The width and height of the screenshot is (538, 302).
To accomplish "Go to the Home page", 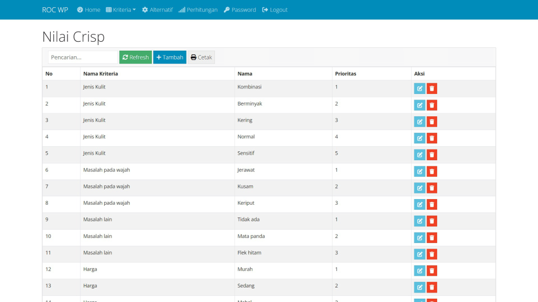I will (89, 10).
